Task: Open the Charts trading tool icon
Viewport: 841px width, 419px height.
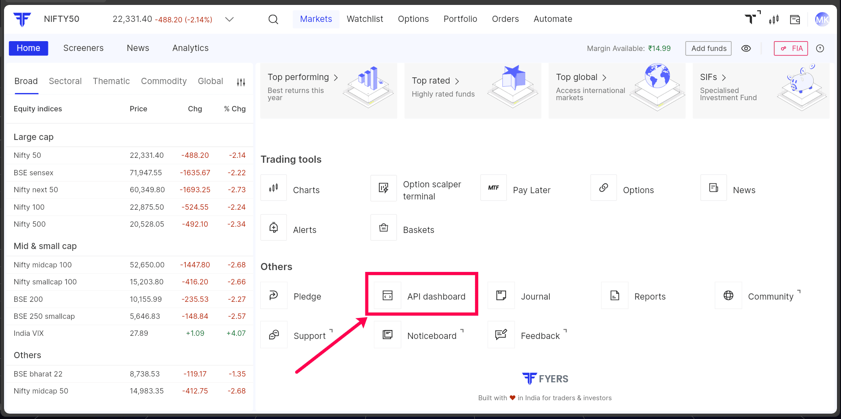Action: (274, 188)
